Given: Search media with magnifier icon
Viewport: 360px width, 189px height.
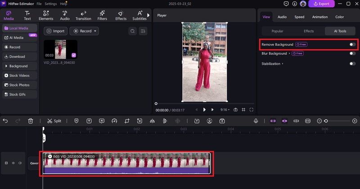Looking at the screenshot, I should point(132,31).
